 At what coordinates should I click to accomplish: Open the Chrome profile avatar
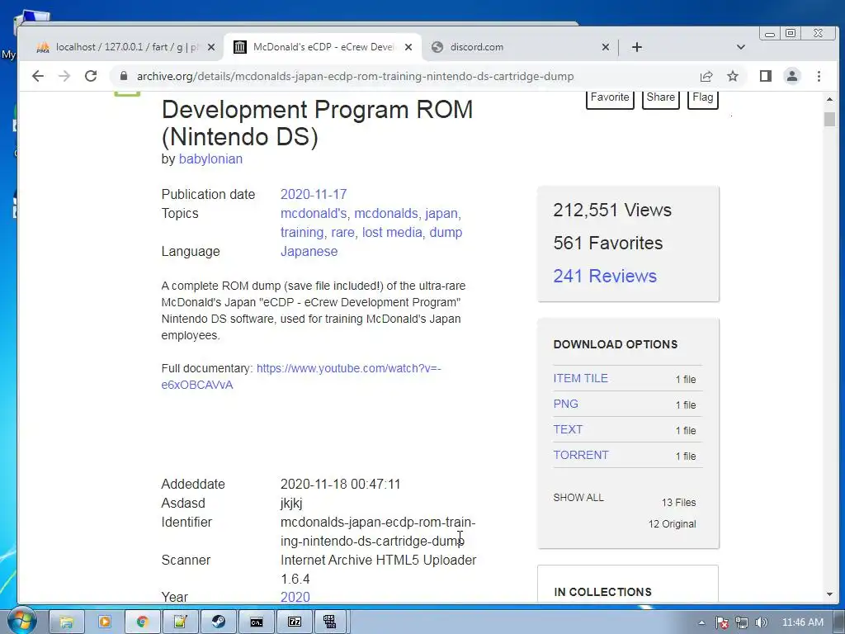791,76
